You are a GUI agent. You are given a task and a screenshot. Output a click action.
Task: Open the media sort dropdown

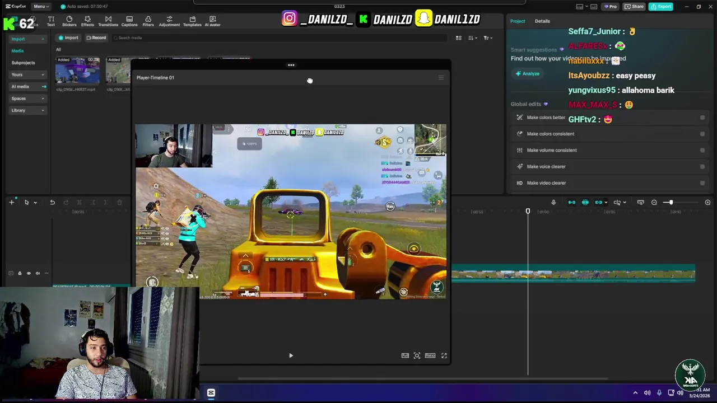(x=472, y=38)
